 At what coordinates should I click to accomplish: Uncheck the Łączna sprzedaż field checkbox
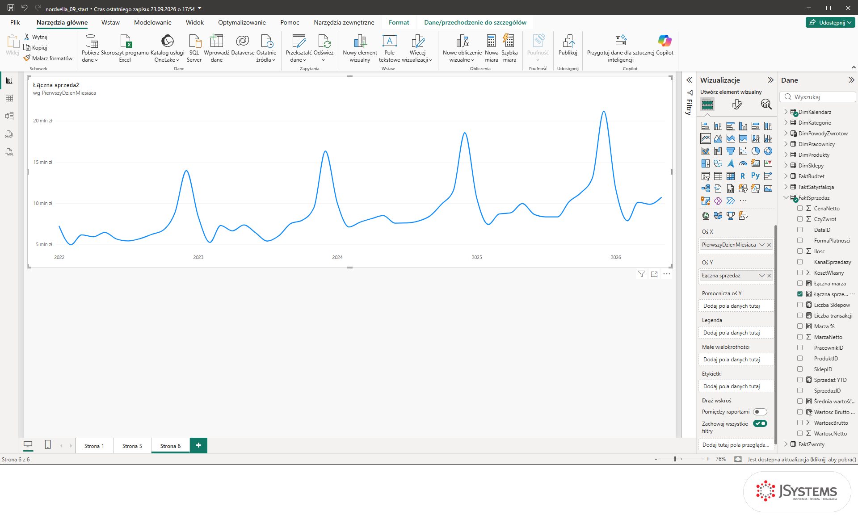tap(800, 294)
